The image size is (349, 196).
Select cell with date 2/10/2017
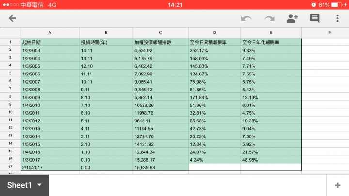[50, 167]
